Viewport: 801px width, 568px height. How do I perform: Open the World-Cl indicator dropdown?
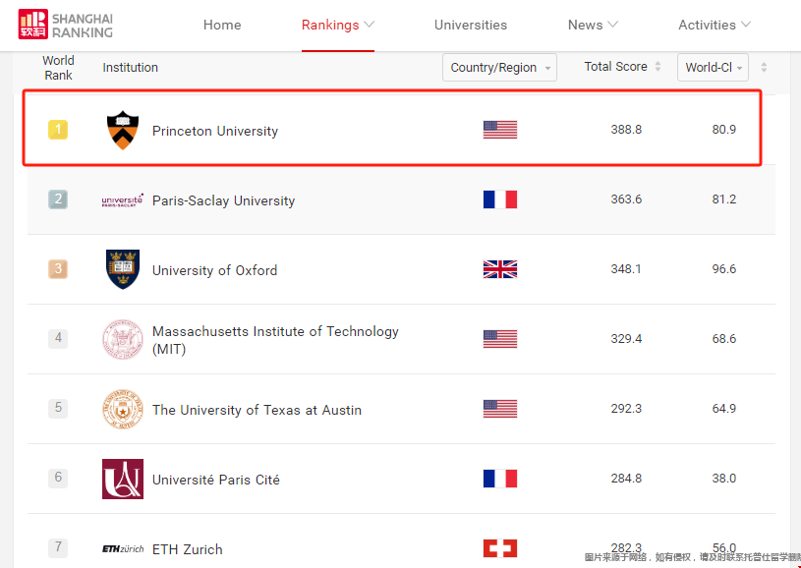713,68
